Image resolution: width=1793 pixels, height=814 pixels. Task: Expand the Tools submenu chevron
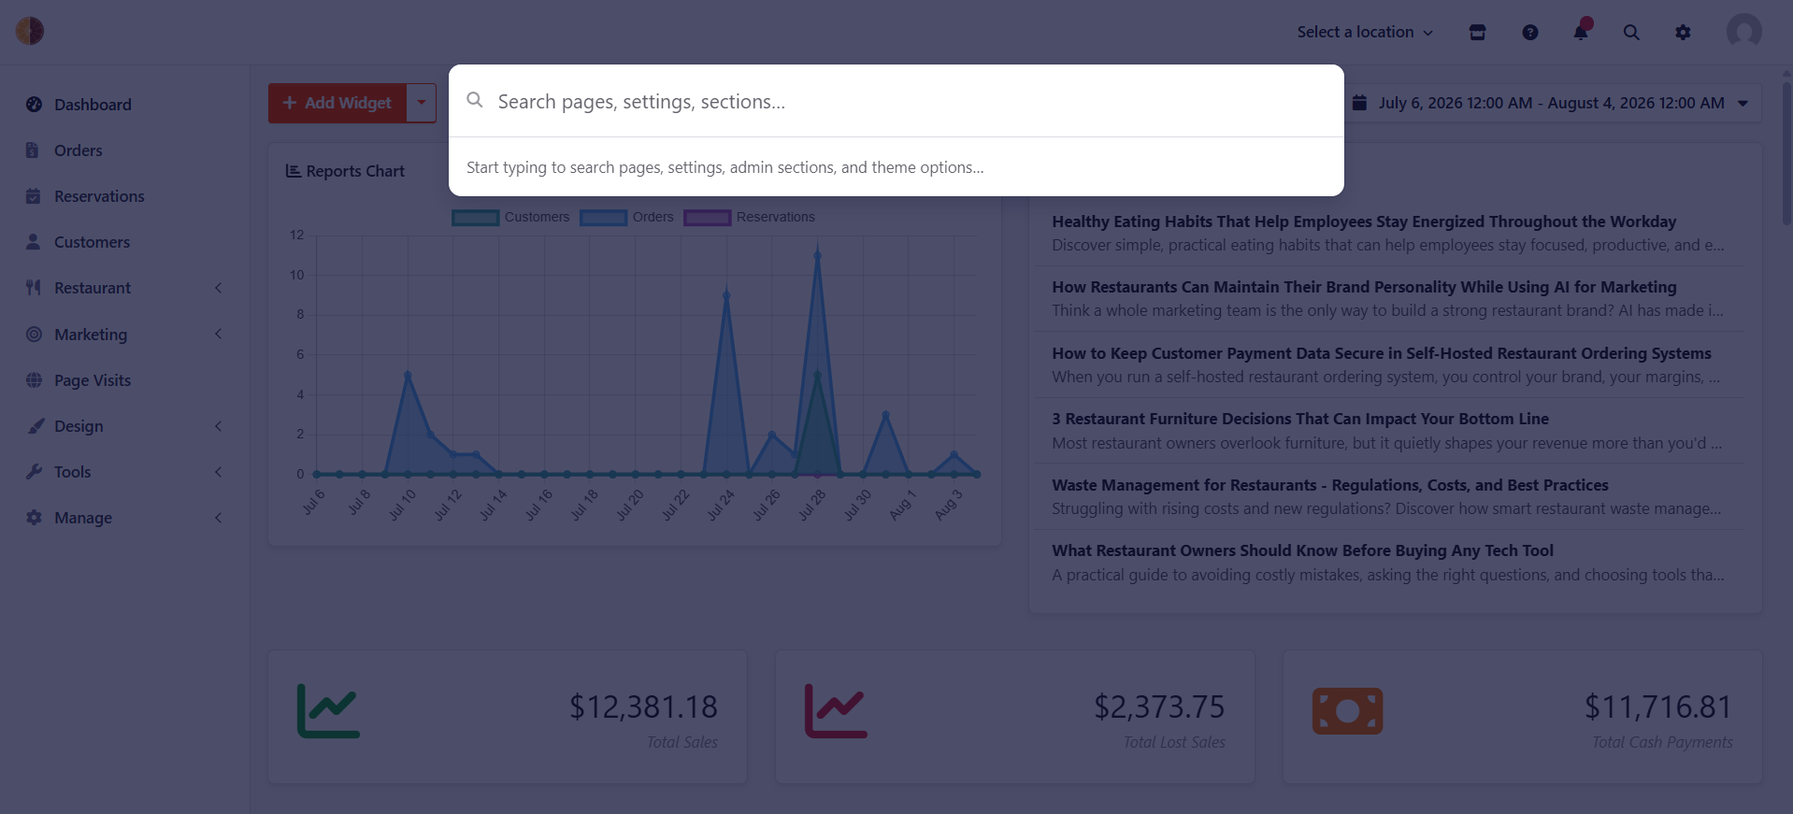pyautogui.click(x=219, y=472)
